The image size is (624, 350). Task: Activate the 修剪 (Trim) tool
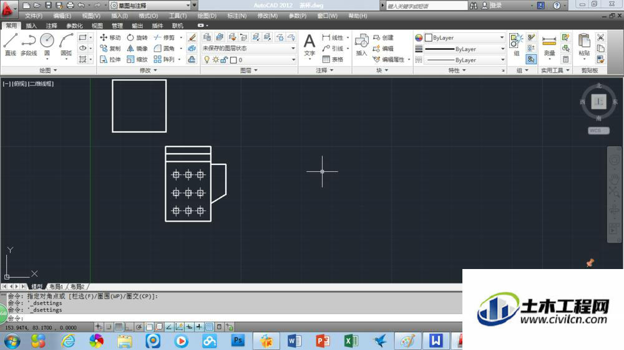[164, 37]
